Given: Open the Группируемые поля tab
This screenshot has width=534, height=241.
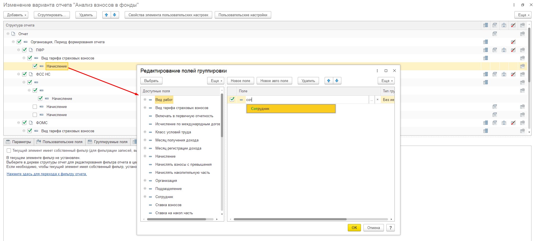Looking at the screenshot, I should [108, 142].
